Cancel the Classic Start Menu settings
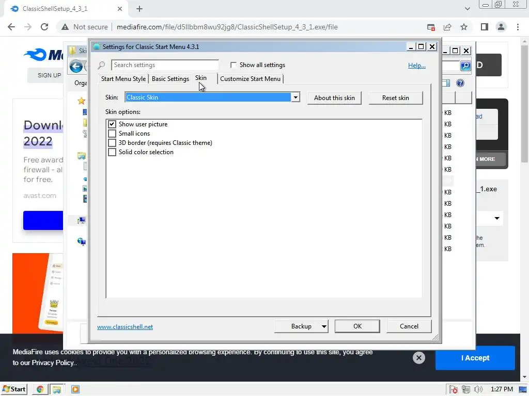 pyautogui.click(x=409, y=326)
